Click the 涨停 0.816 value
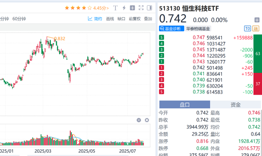 pyautogui.click(x=202, y=141)
